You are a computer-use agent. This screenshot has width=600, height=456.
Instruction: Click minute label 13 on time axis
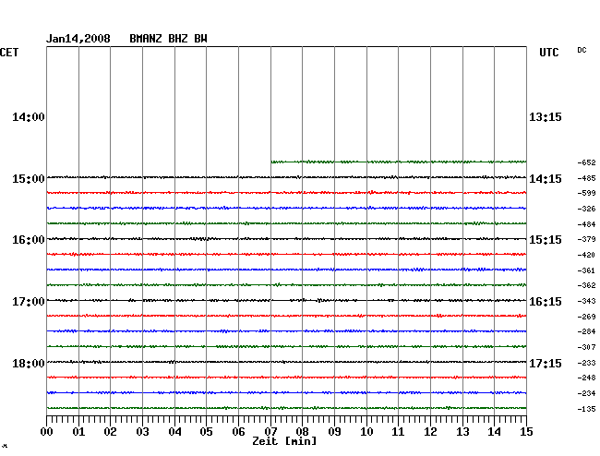point(462,432)
